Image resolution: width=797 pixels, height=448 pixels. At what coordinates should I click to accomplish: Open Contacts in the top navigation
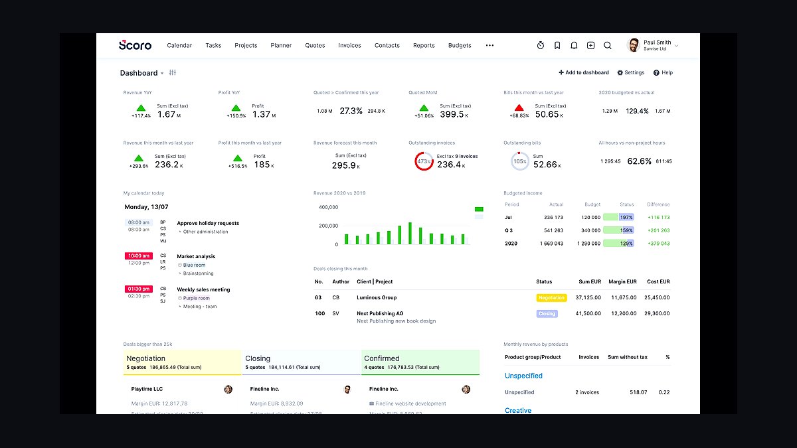pos(387,45)
